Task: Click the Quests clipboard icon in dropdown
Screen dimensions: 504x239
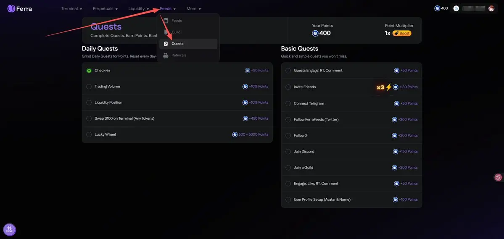Action: [x=166, y=44]
